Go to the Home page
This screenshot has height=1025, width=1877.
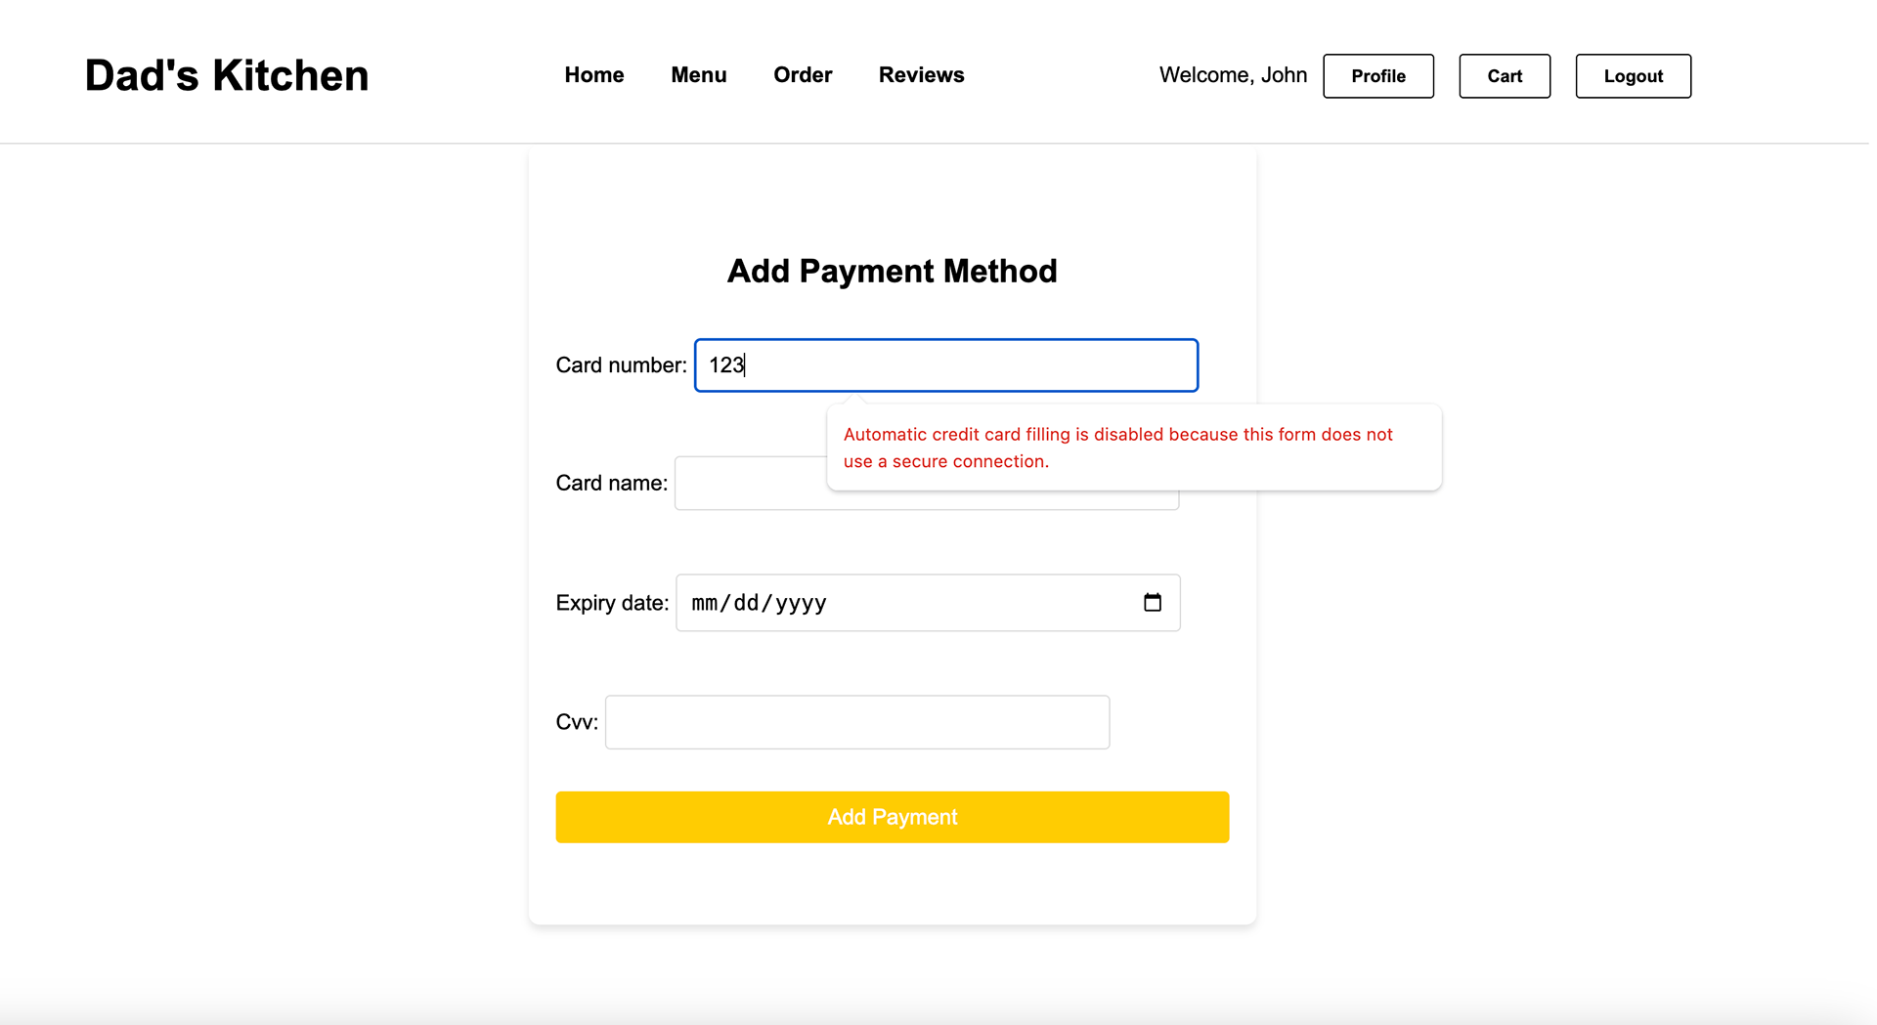coord(594,75)
